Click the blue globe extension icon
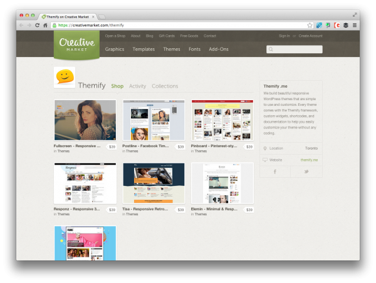 click(319, 25)
